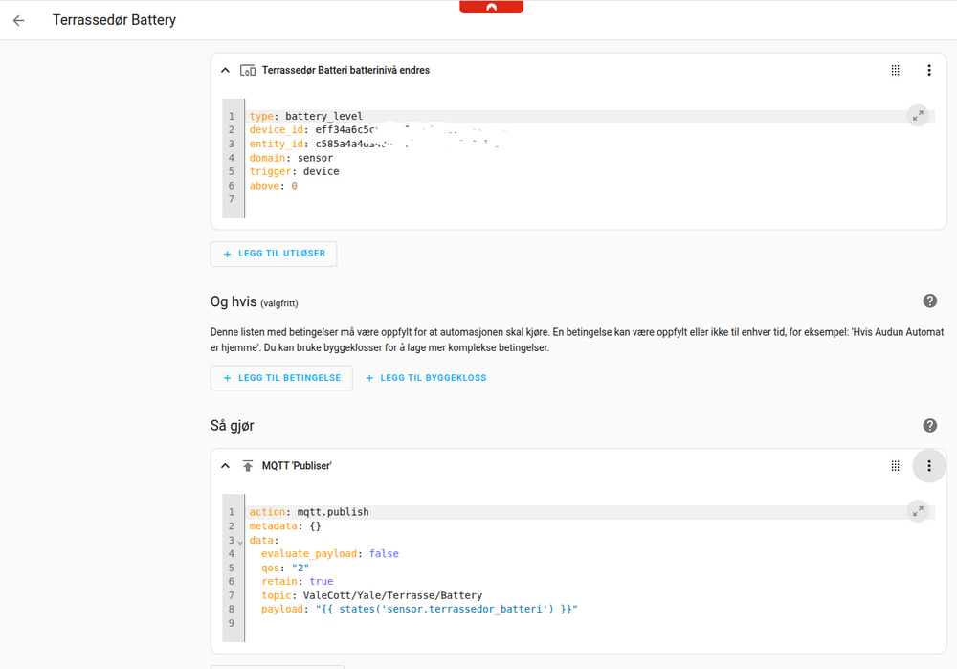Click the device icon in the trigger header
Image resolution: width=957 pixels, height=669 pixels.
click(247, 70)
